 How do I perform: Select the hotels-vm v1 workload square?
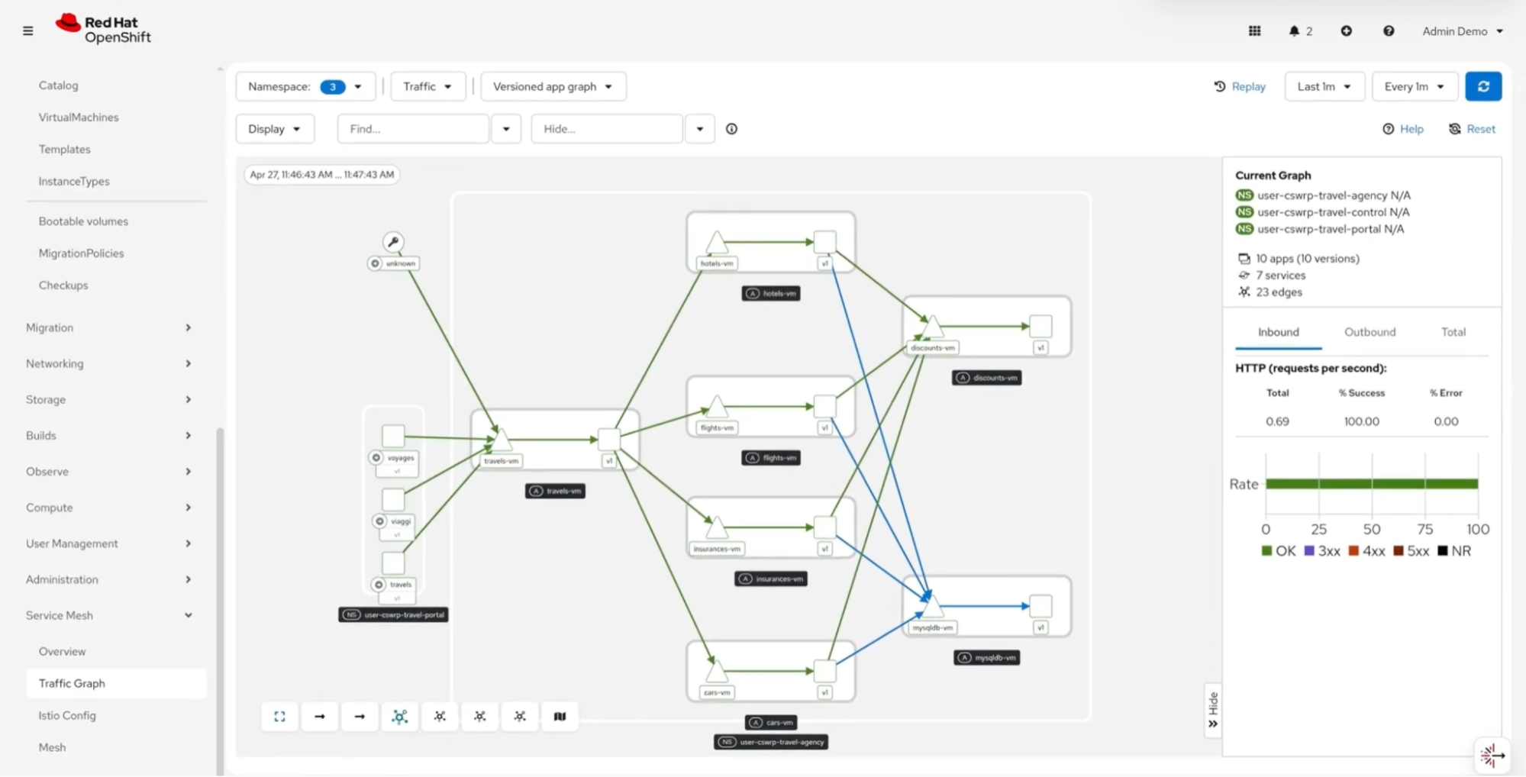pos(824,242)
